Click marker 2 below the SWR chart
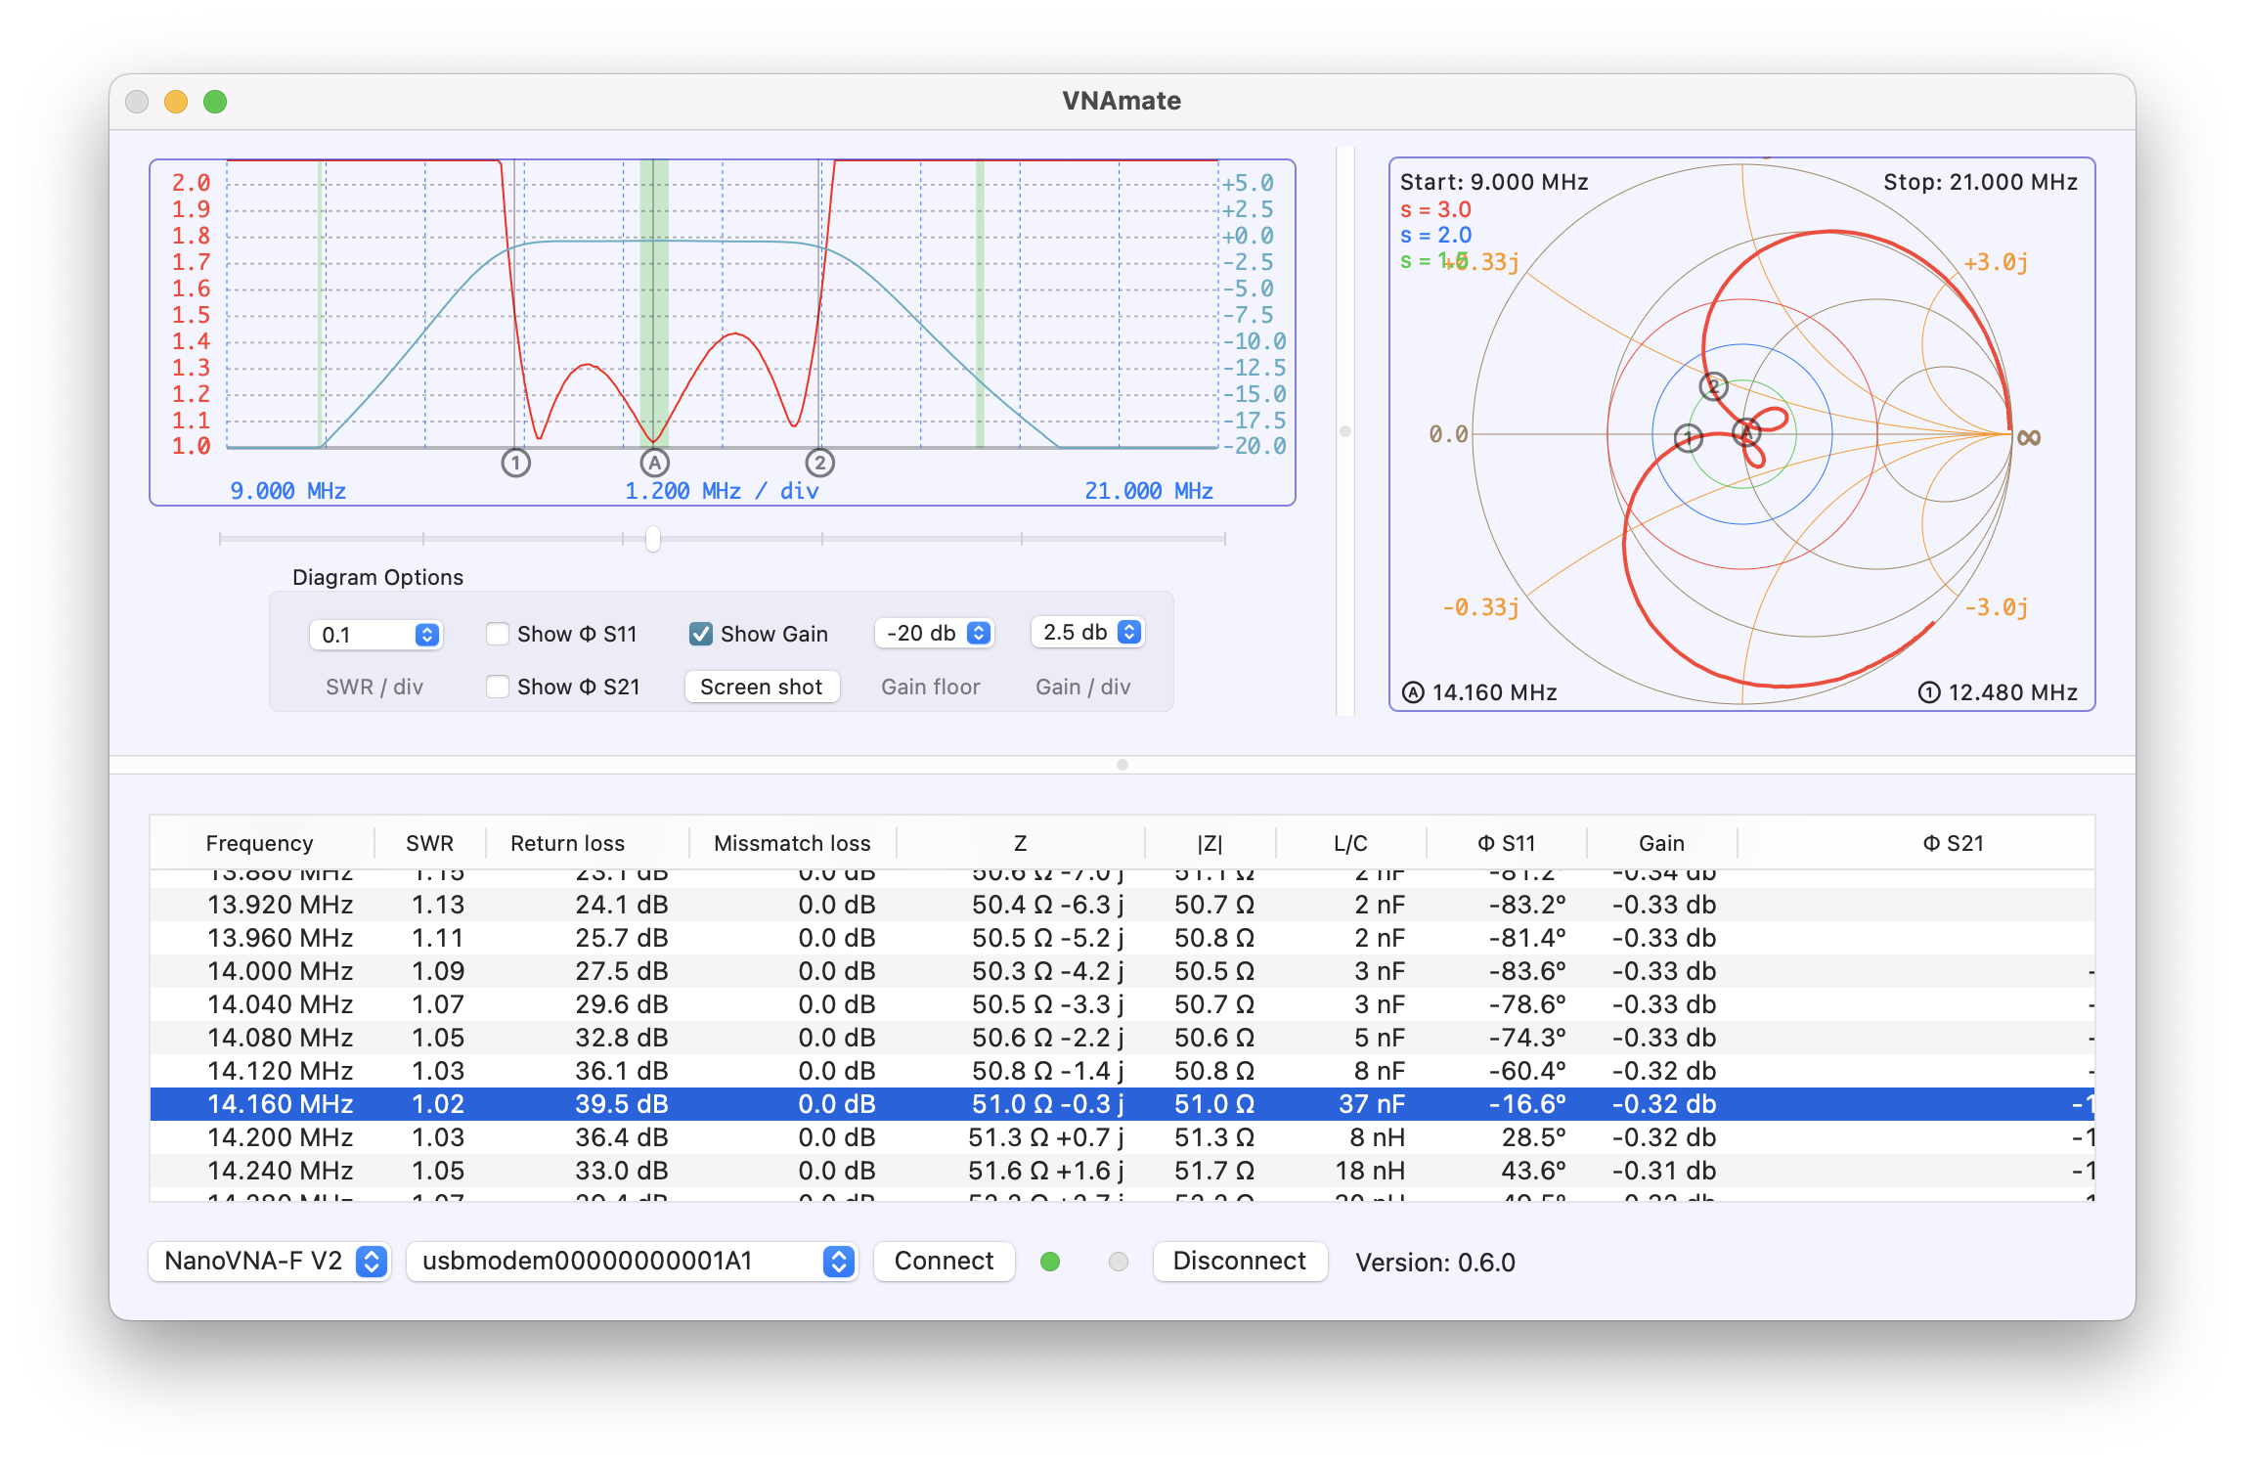The image size is (2245, 1465). tap(819, 463)
